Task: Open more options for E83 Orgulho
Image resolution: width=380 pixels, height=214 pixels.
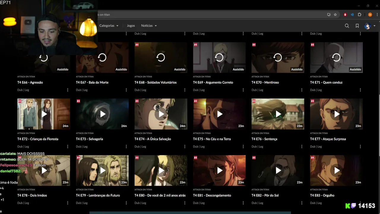Action: click(360, 203)
